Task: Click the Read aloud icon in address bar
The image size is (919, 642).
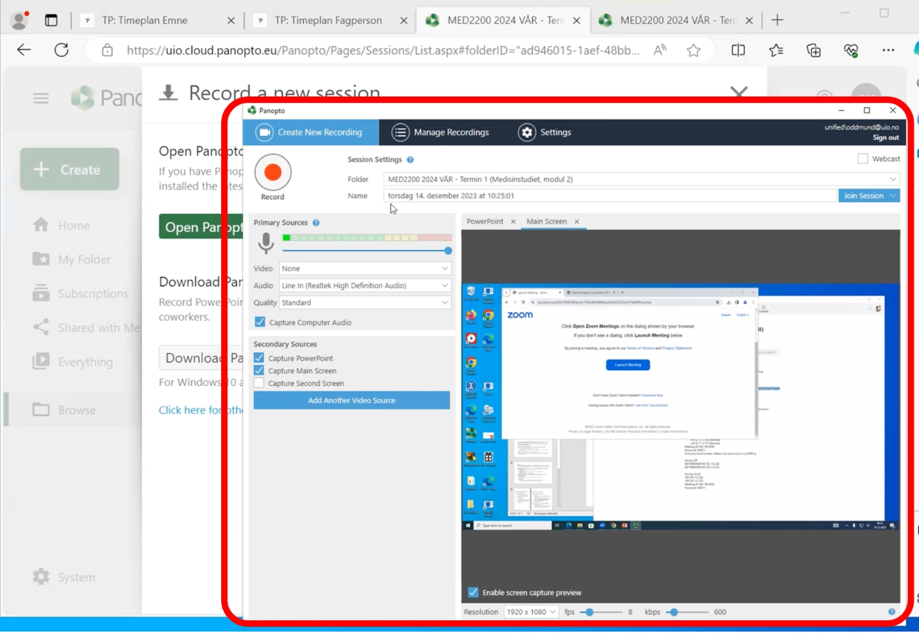Action: point(660,51)
